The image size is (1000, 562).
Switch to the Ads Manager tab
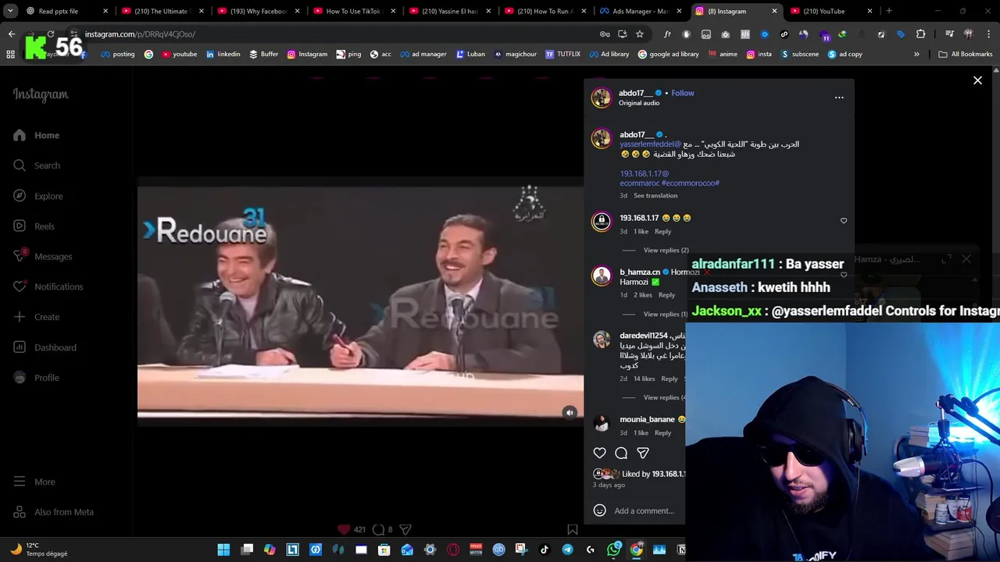tap(641, 11)
